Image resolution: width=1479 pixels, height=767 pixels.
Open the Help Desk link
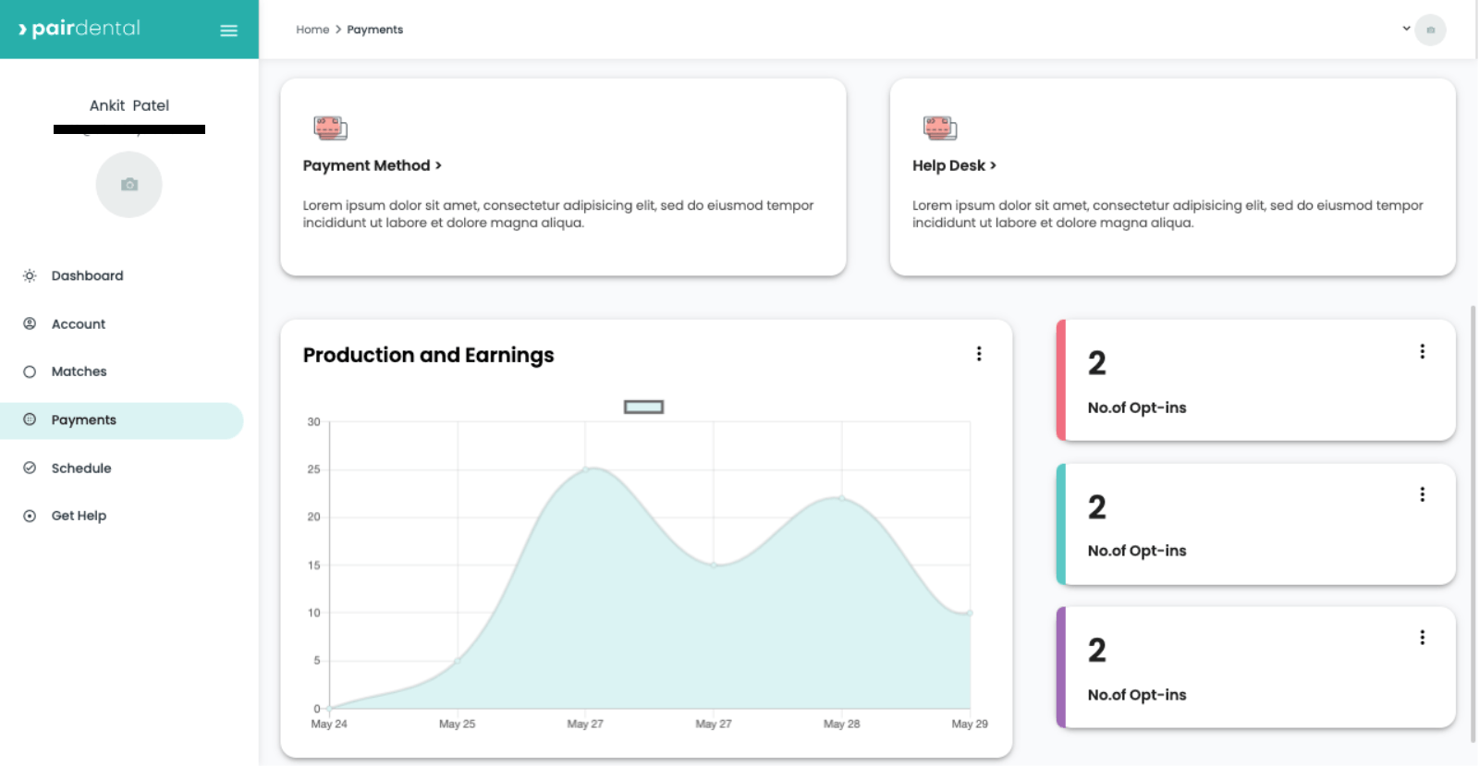tap(953, 165)
